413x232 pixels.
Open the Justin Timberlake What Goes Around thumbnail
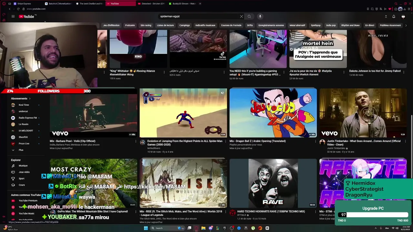[363, 113]
